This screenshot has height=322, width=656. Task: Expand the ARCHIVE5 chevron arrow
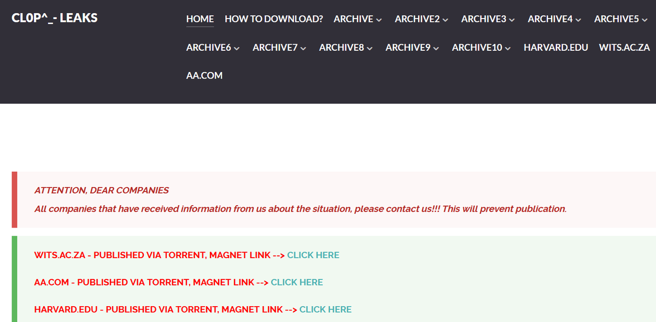pyautogui.click(x=645, y=20)
